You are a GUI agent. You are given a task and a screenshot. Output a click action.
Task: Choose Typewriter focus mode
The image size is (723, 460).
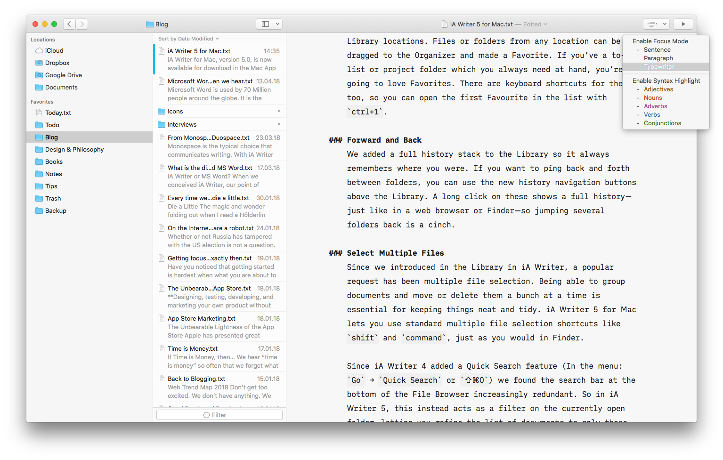tap(666, 66)
